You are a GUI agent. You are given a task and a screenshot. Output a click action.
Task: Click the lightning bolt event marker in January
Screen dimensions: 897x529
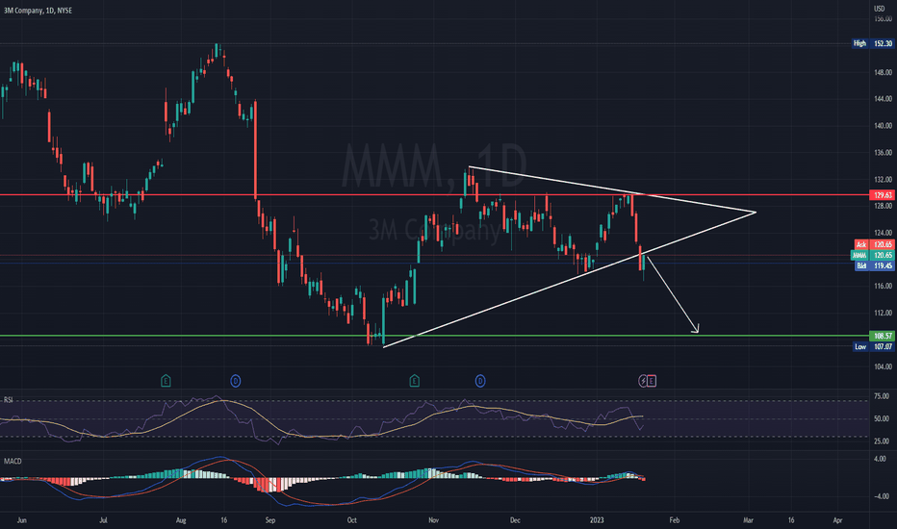coord(642,381)
